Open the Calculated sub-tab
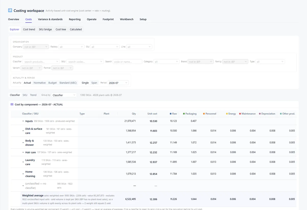The width and height of the screenshot is (307, 210). click(x=76, y=29)
